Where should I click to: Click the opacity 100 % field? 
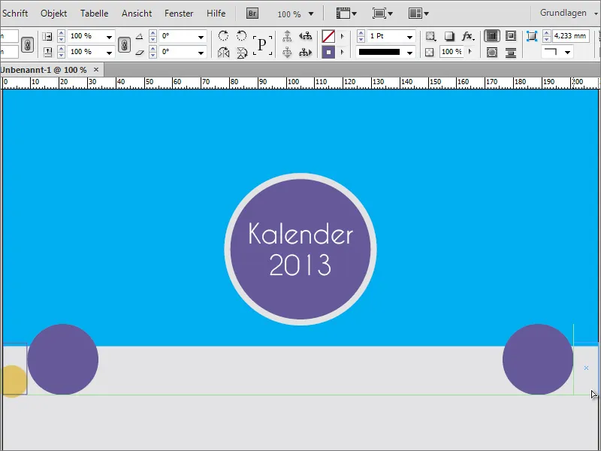(452, 52)
